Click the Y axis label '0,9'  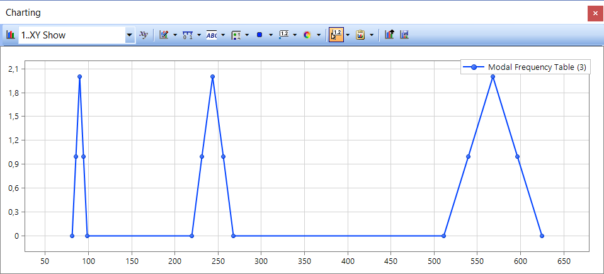(14, 164)
